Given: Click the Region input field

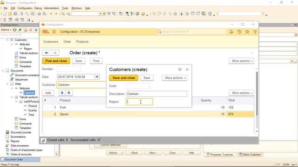Looking at the screenshot, I should pyautogui.click(x=139, y=102).
